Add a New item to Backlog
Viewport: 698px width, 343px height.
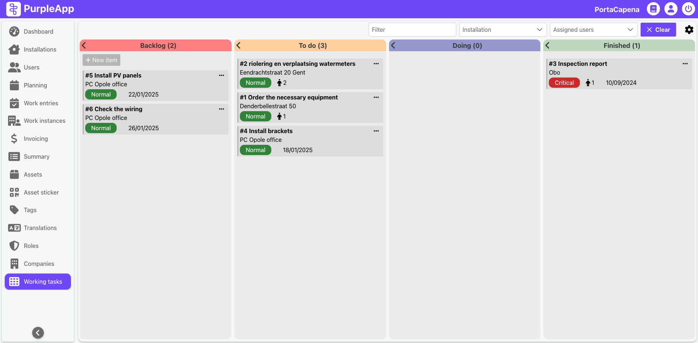pos(101,60)
